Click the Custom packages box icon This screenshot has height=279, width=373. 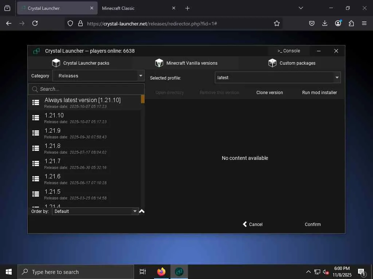pyautogui.click(x=272, y=63)
